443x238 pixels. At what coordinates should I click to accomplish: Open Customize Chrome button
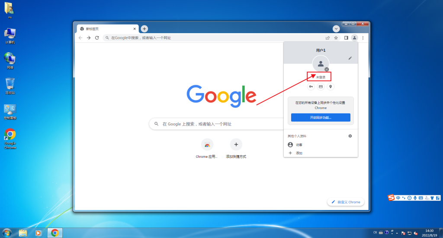coord(346,202)
